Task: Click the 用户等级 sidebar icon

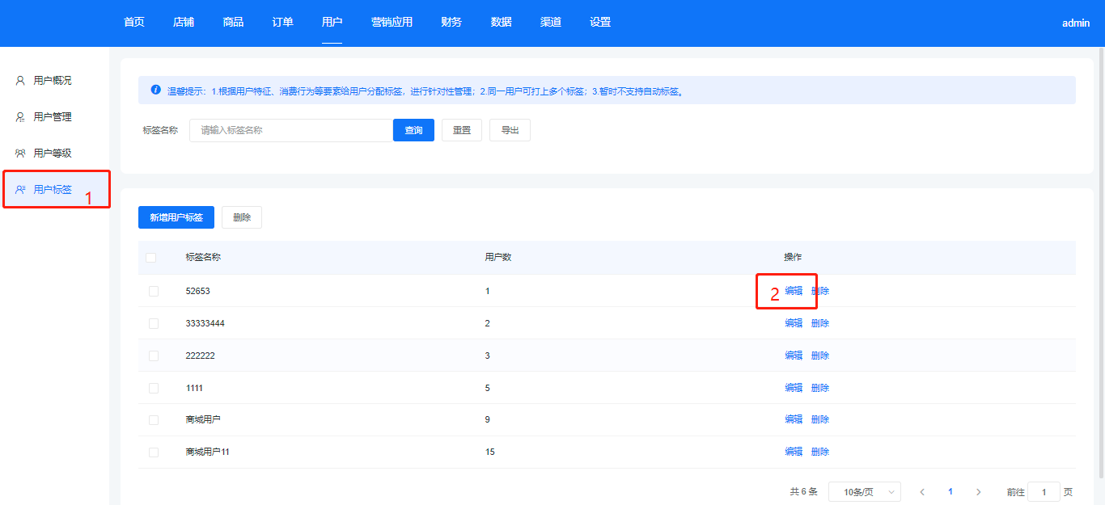Action: tap(20, 154)
